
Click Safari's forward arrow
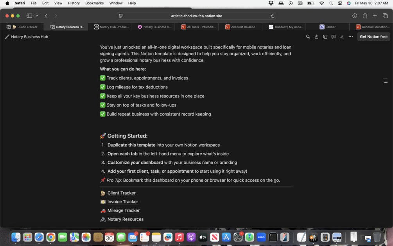56,16
